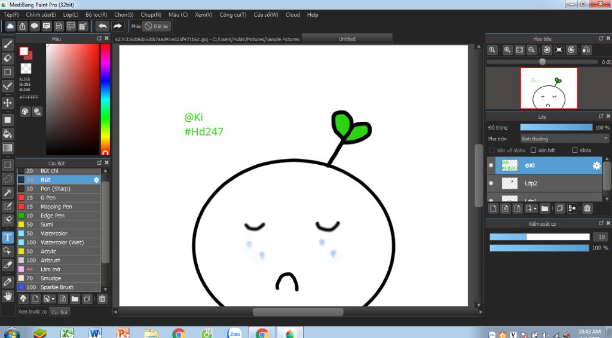Open Zalo from Windows taskbar

coord(235,334)
